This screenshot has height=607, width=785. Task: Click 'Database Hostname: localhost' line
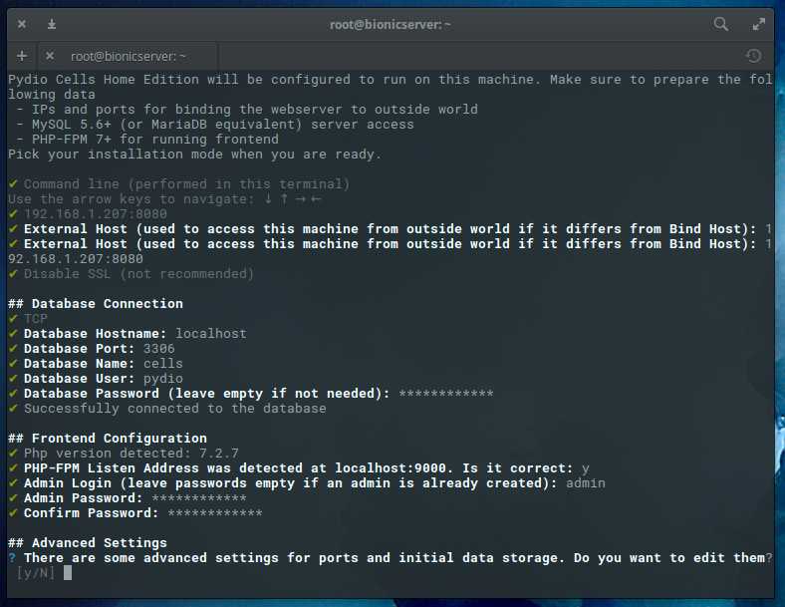click(x=128, y=334)
